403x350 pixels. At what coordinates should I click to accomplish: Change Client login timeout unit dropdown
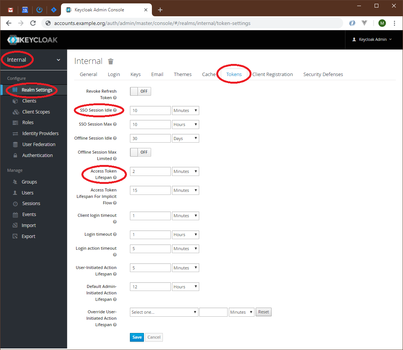(185, 216)
